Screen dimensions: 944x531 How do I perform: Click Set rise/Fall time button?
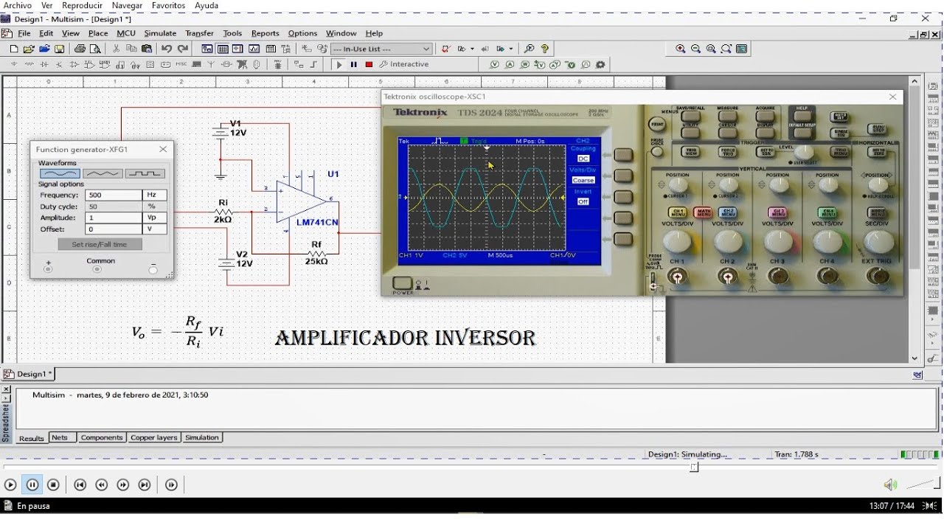[100, 244]
